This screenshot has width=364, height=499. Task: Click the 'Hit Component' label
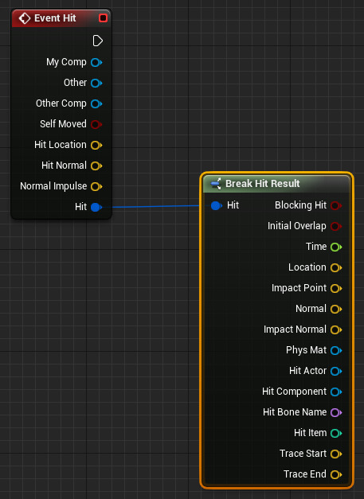[294, 392]
